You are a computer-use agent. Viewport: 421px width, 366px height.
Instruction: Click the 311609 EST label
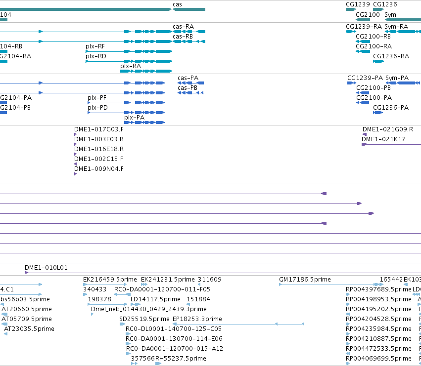pos(210,280)
